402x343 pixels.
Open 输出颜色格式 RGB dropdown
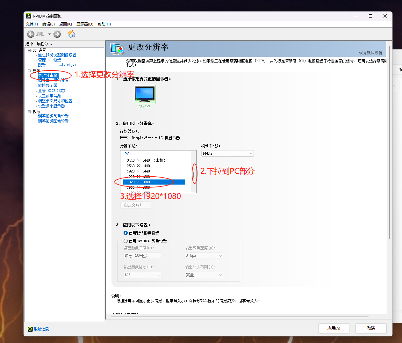point(143,275)
